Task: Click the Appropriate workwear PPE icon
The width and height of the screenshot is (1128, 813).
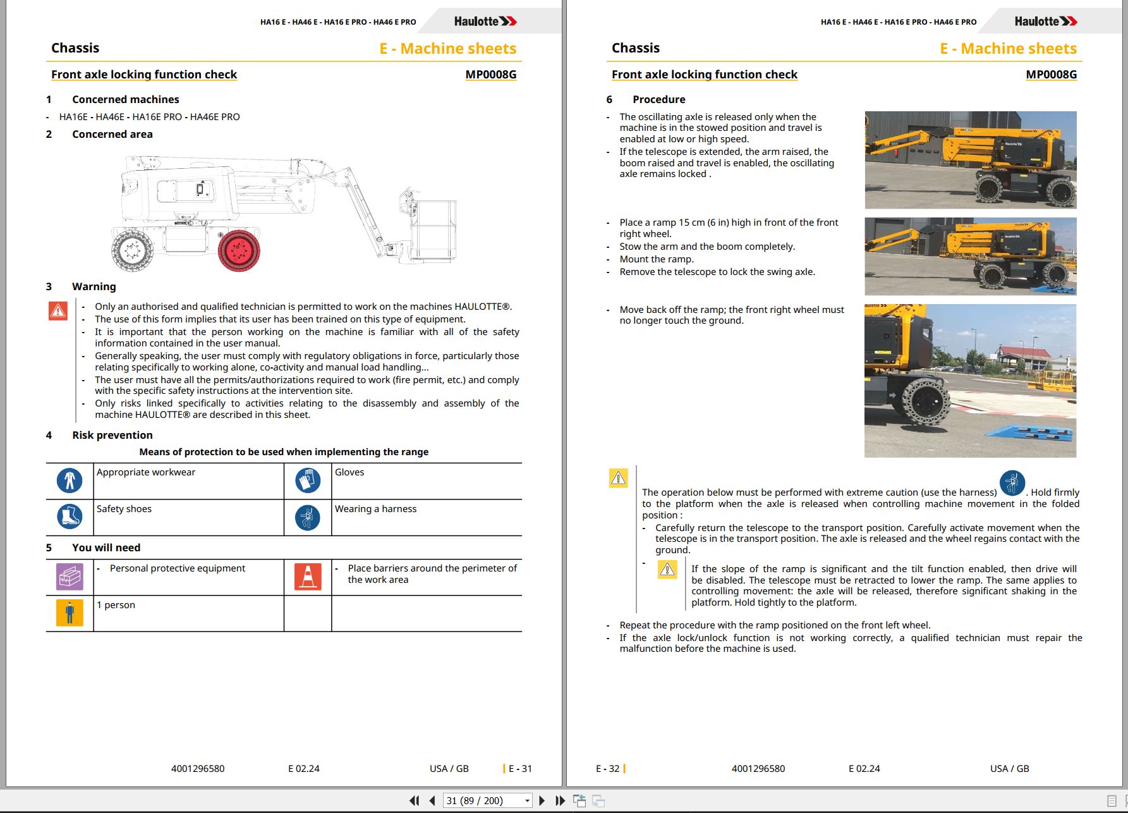Action: click(70, 480)
